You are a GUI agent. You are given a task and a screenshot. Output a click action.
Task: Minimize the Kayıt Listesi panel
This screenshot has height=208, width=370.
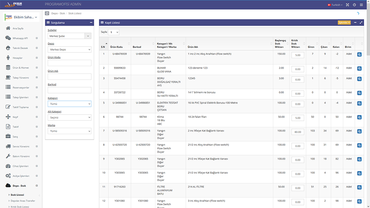click(355, 23)
